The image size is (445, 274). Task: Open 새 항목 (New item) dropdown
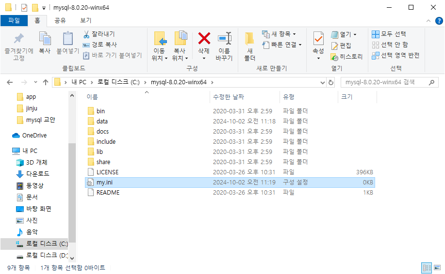point(279,34)
